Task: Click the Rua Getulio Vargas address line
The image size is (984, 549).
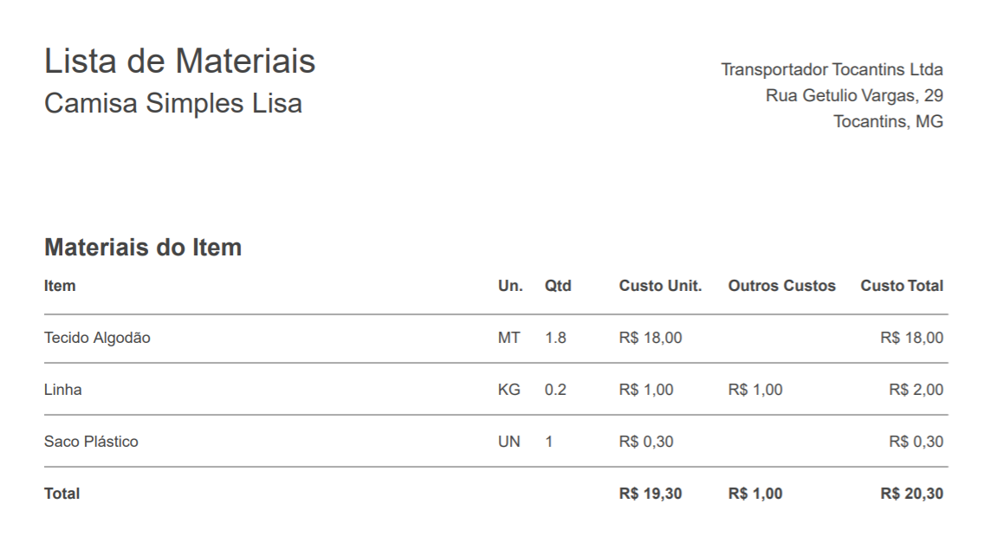Action: click(854, 95)
